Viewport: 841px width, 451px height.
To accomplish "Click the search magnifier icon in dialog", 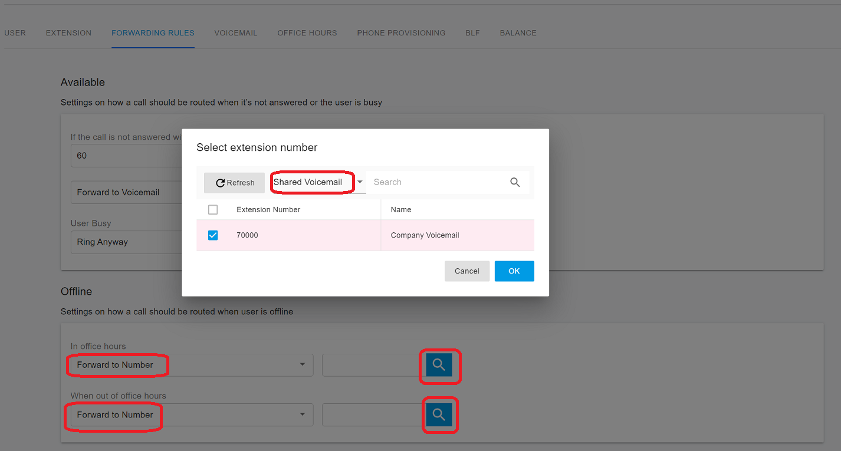I will pyautogui.click(x=515, y=183).
